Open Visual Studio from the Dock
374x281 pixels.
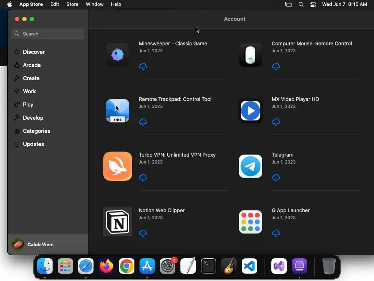coord(279,266)
